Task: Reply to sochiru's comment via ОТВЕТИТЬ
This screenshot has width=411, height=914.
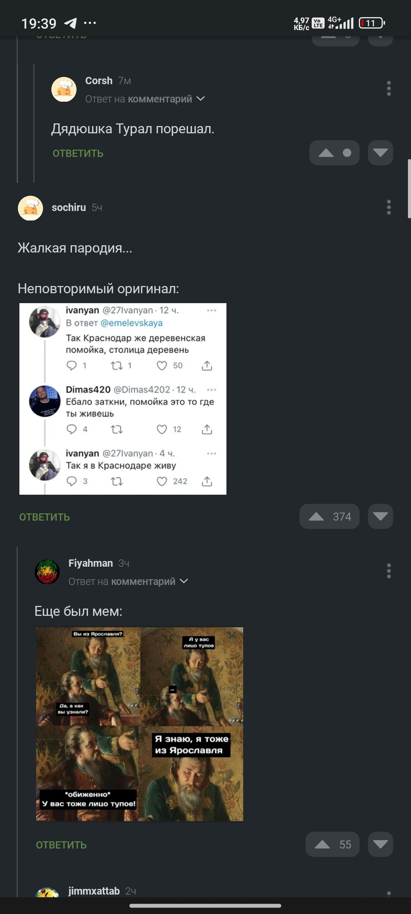Action: (45, 517)
